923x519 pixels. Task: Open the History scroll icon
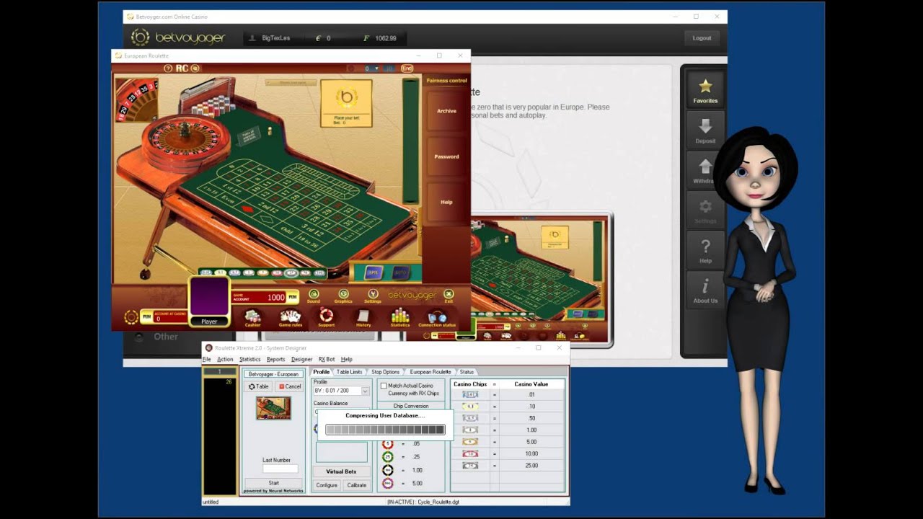click(363, 317)
